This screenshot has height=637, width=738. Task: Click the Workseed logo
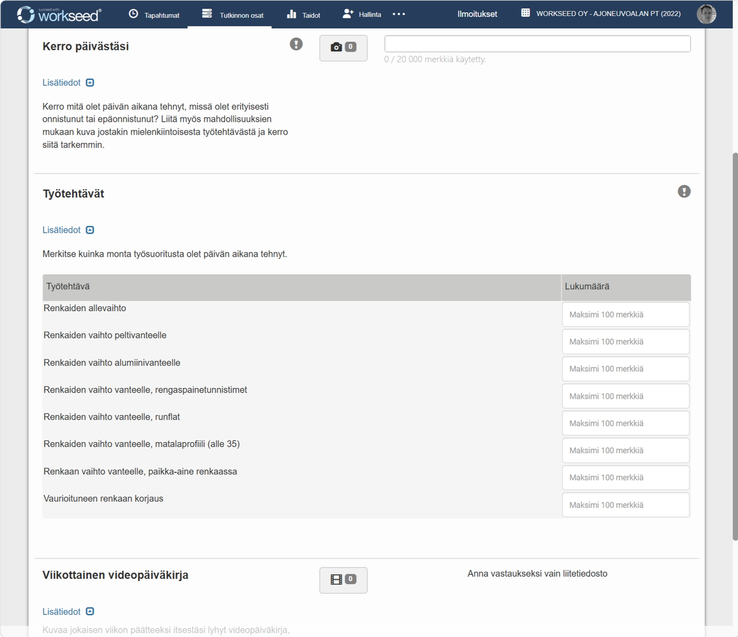tap(59, 14)
